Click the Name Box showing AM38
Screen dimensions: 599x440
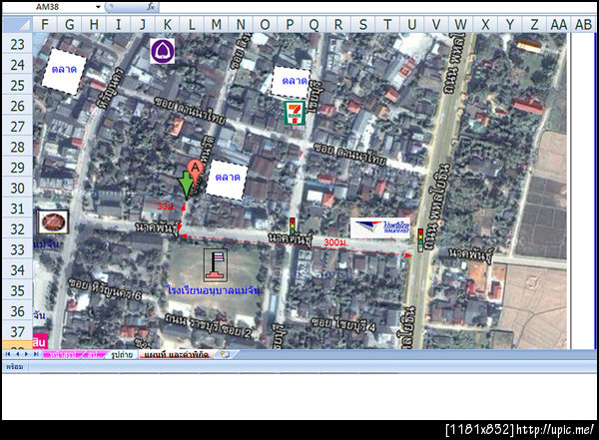pos(48,7)
